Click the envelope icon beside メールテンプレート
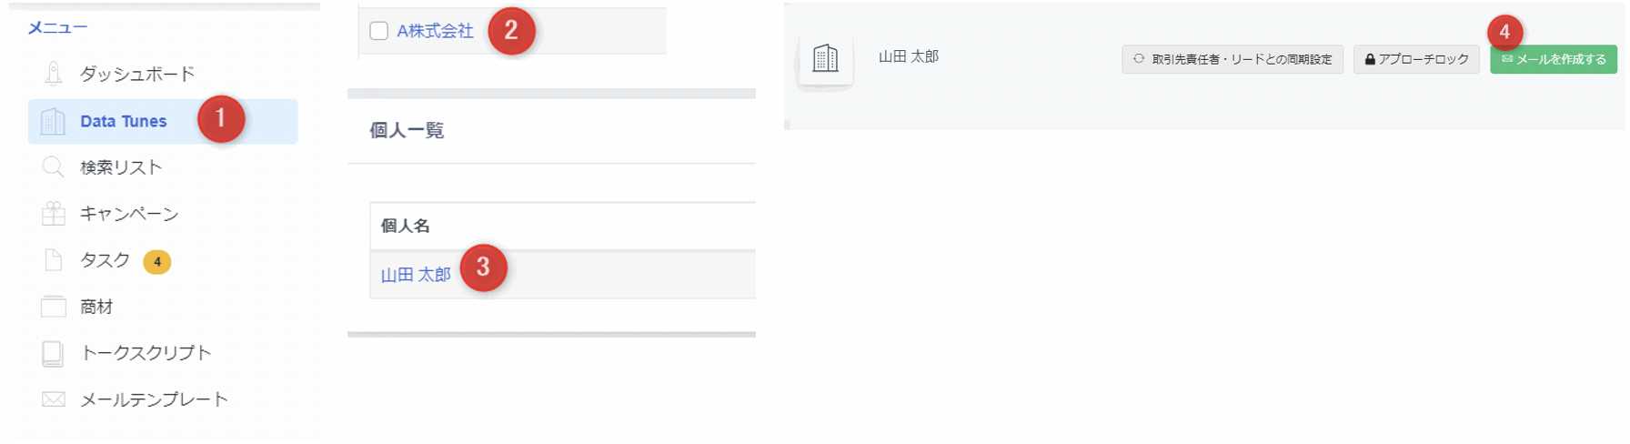 (x=54, y=399)
